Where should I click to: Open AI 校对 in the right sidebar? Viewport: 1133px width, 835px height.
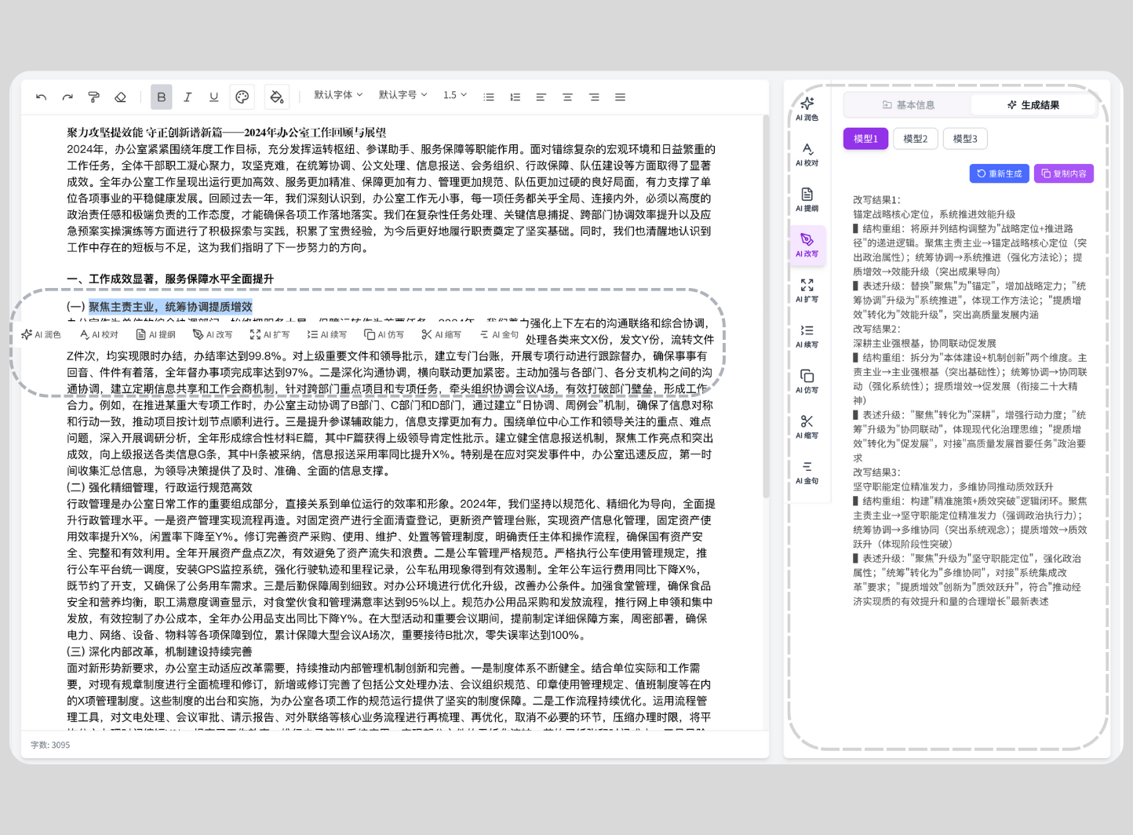807,155
